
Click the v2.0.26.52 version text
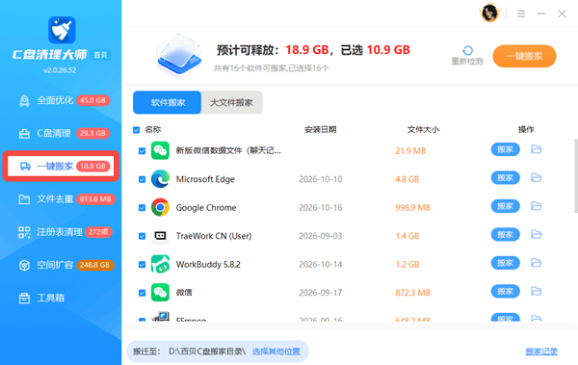tap(60, 70)
